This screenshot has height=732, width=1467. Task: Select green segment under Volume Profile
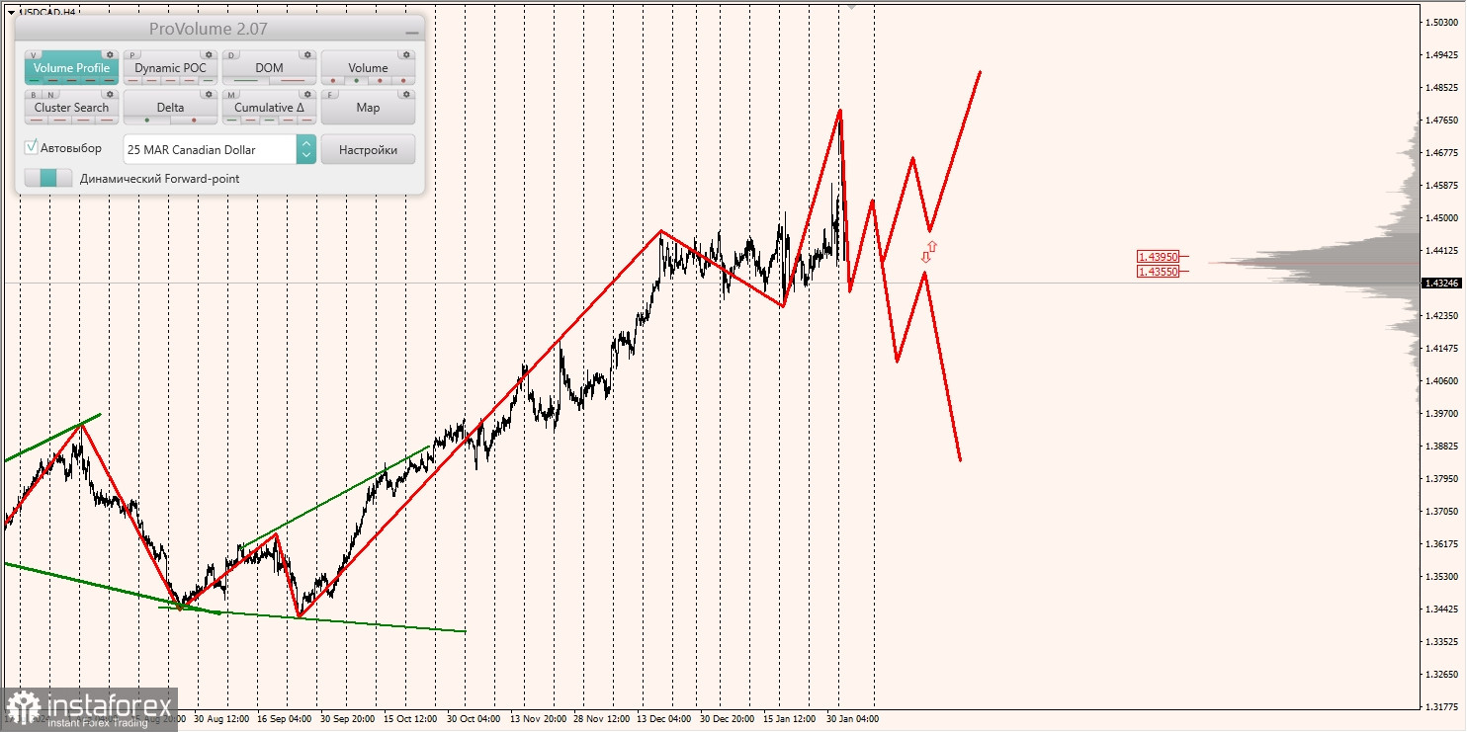coord(34,81)
